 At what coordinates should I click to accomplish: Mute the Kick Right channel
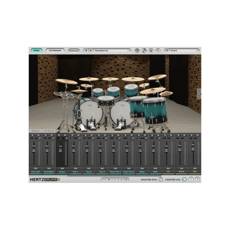pyautogui.click(x=52, y=135)
